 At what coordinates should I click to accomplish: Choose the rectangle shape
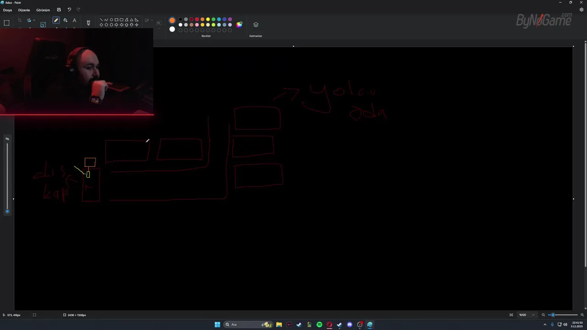pyautogui.click(x=116, y=20)
